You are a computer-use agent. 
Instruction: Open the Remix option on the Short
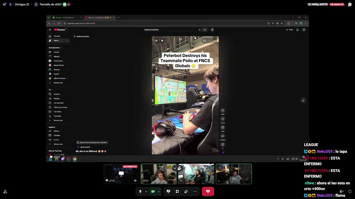point(223,145)
